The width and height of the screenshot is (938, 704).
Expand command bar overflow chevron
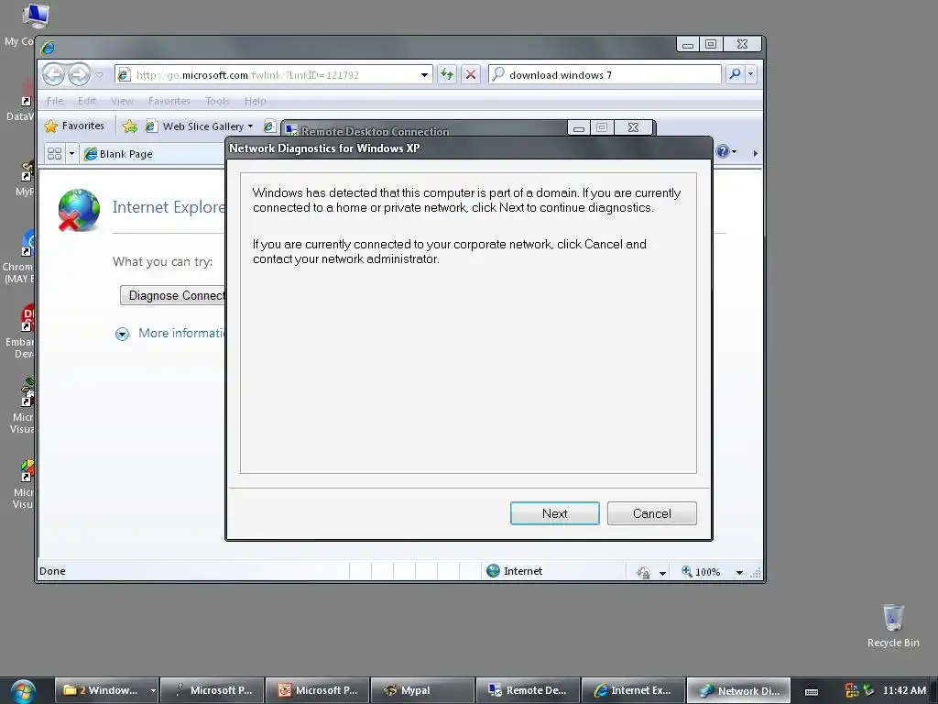pyautogui.click(x=755, y=153)
